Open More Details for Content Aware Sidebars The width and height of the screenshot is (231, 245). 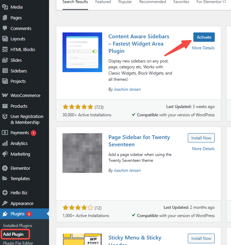click(203, 48)
